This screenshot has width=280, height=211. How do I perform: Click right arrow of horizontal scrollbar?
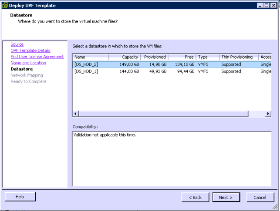[x=268, y=114]
